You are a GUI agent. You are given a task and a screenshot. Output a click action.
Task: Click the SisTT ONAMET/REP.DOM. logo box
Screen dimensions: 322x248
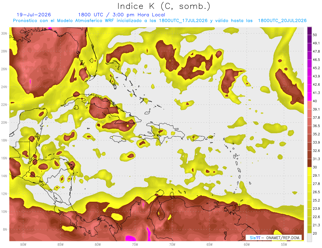(274, 238)
